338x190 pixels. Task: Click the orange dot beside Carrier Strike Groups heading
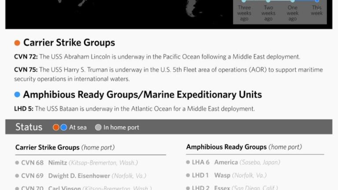tap(17, 43)
